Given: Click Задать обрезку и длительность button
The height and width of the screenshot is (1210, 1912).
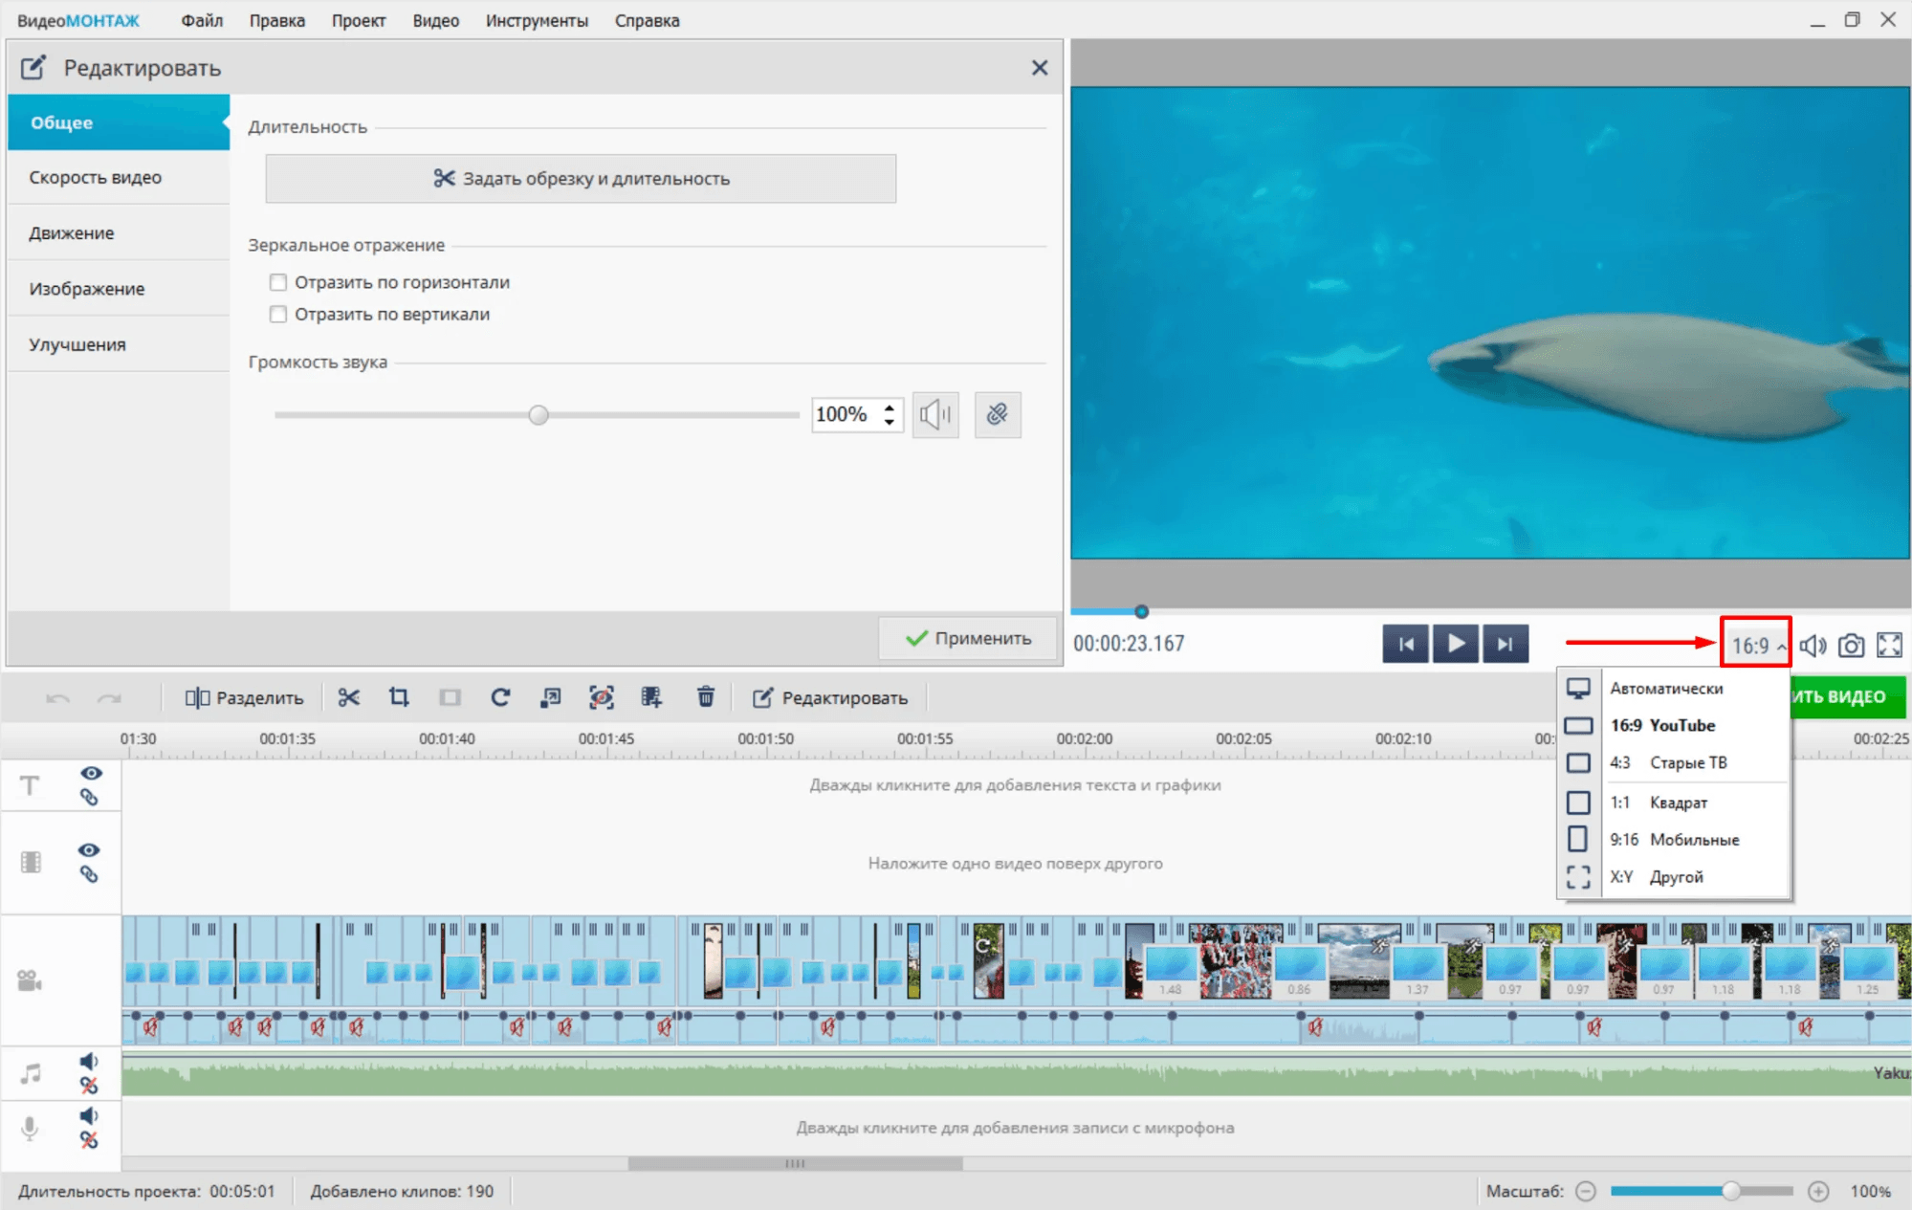Looking at the screenshot, I should [x=581, y=179].
